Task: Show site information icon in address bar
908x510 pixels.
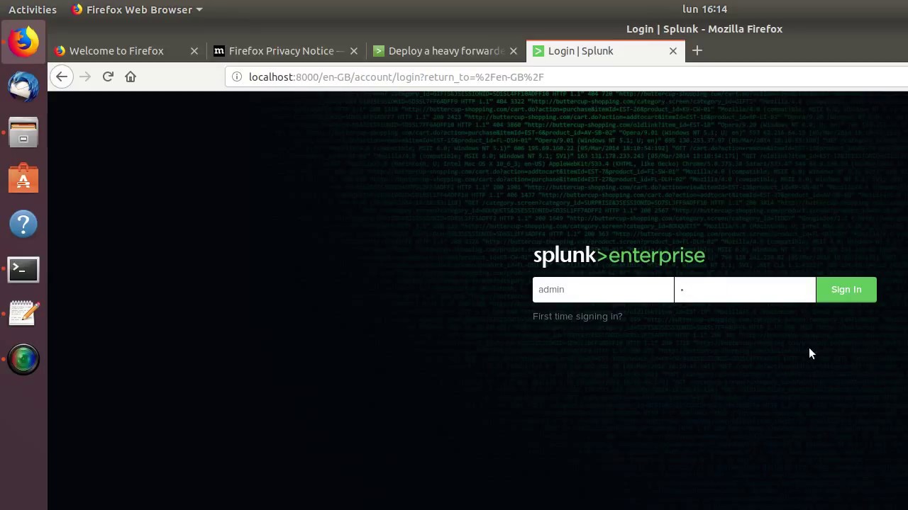Action: click(237, 76)
